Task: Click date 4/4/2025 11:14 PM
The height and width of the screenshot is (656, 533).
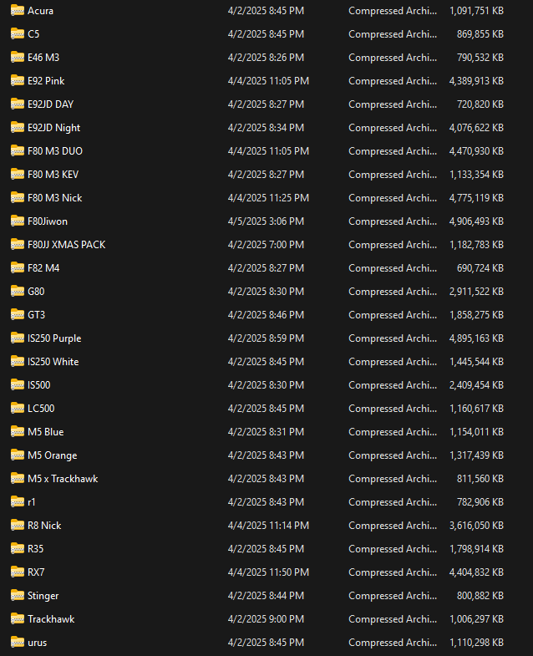Action: coord(268,526)
